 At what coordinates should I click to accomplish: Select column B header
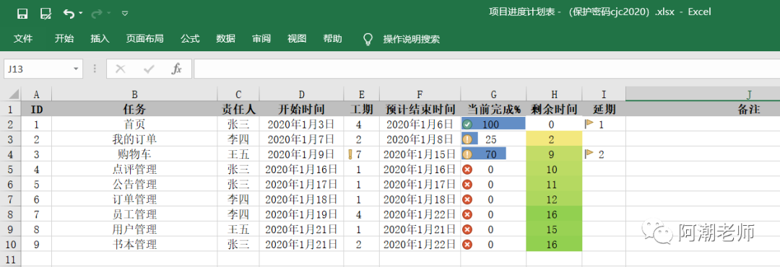(134, 95)
